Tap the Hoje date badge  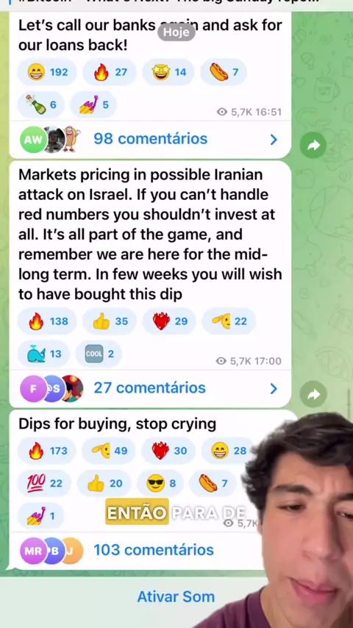176,32
